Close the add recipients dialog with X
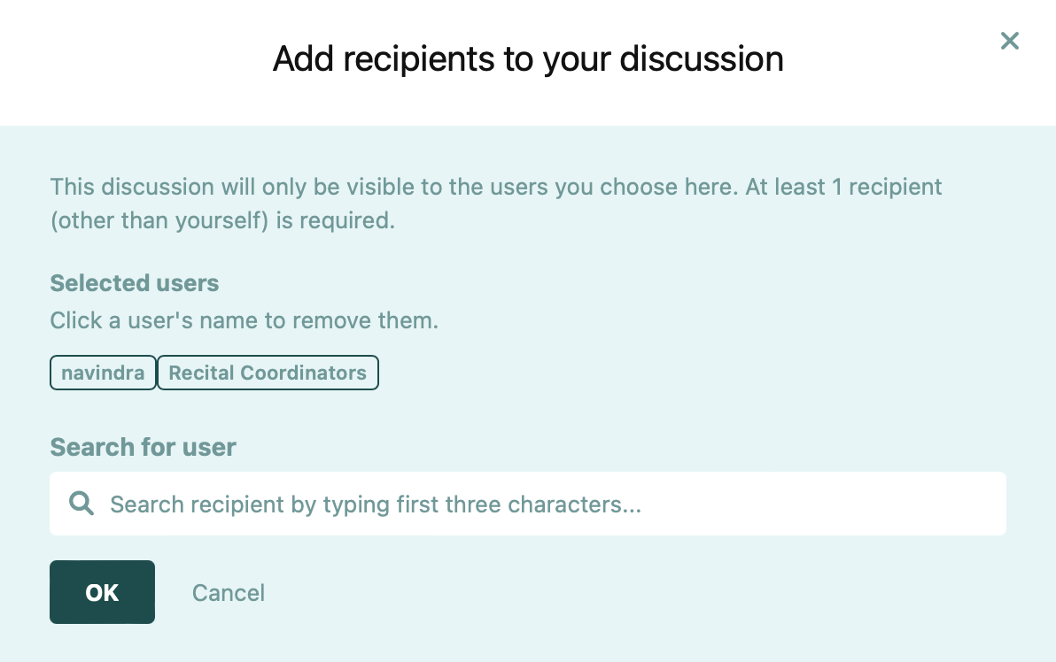 [1009, 41]
